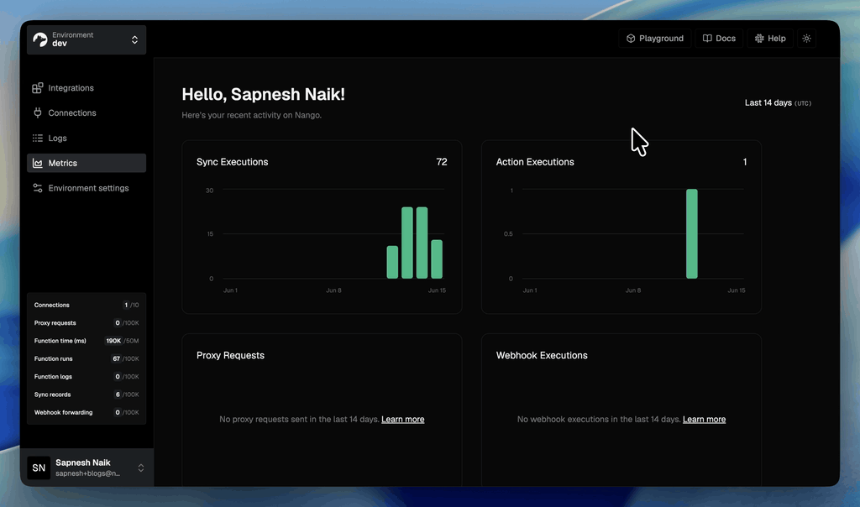Click the Logs list icon

pos(37,139)
